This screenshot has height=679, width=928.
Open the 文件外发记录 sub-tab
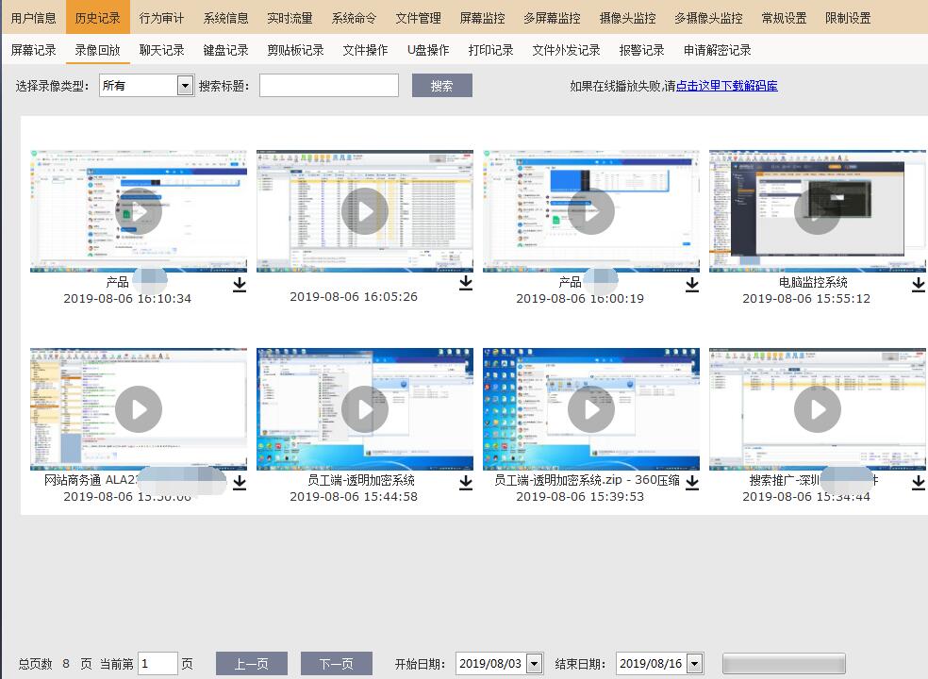566,50
